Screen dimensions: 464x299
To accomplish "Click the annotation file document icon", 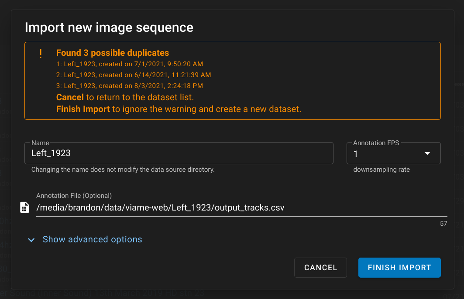I will pyautogui.click(x=24, y=207).
